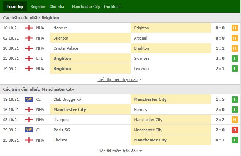
Task: Click the 1 : 5 score for Brugge match
Action: point(220,99)
